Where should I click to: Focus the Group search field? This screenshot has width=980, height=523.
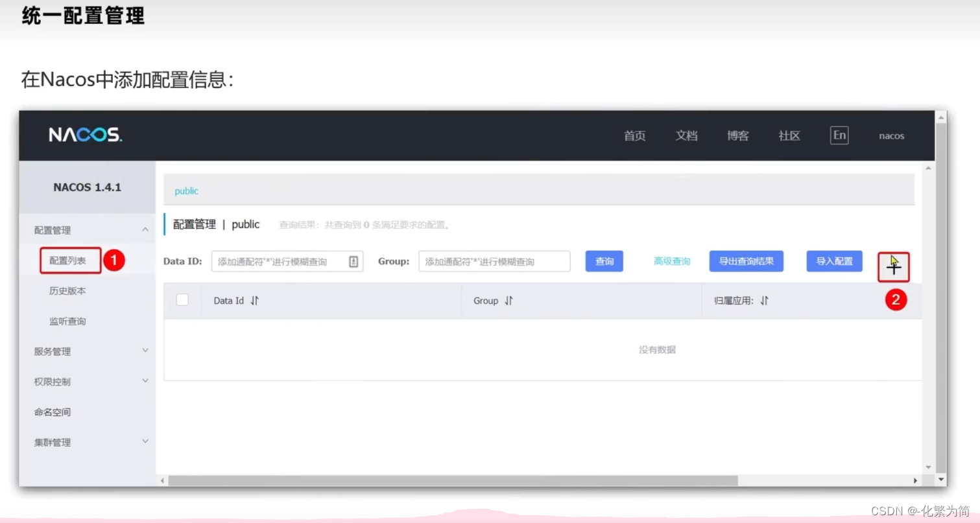(494, 261)
